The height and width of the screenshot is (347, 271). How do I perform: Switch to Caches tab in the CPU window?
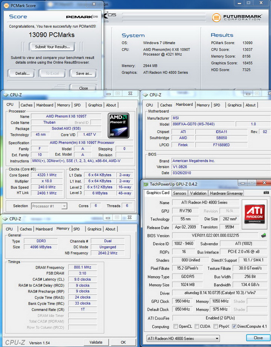pos(26,105)
